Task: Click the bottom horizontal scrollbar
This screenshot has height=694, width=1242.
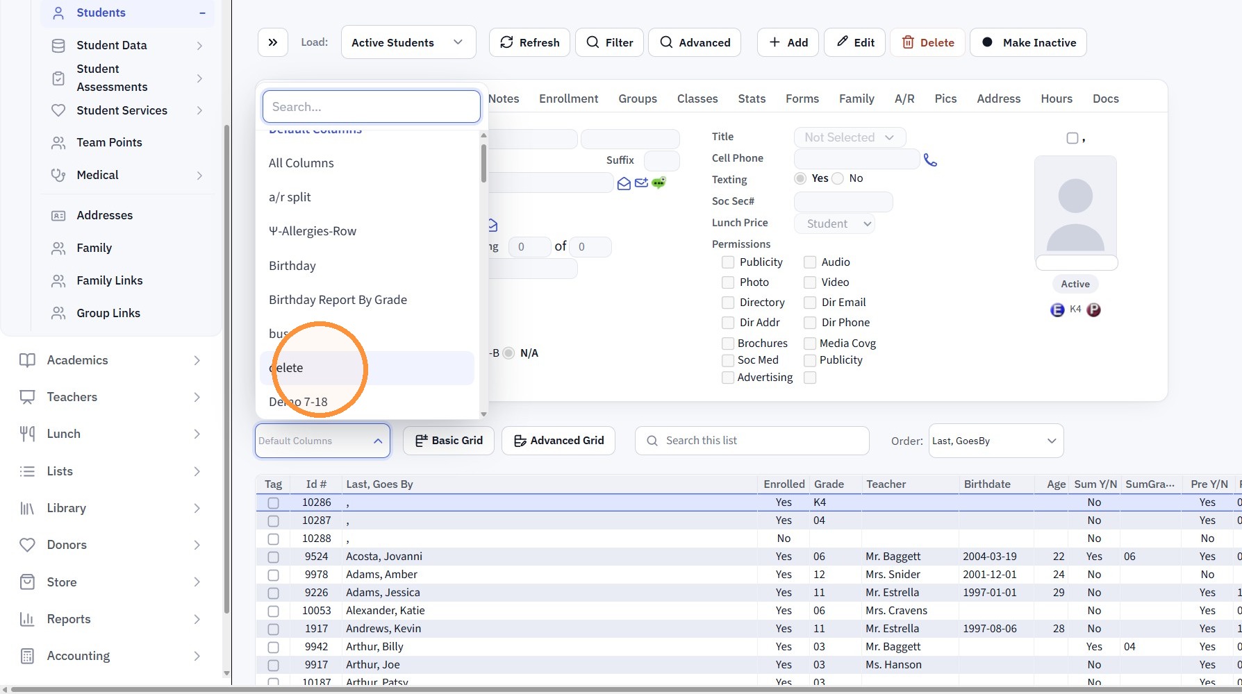Action: point(621,690)
